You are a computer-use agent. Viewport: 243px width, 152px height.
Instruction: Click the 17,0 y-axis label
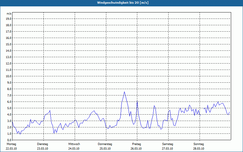[9, 32]
